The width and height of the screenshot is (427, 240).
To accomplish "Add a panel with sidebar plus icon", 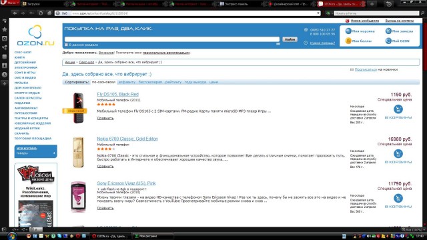I will tap(5, 83).
